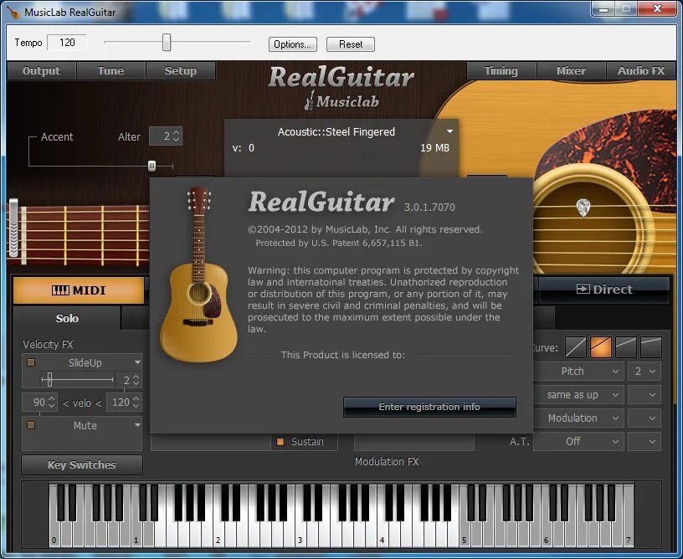Viewport: 683px width, 559px height.
Task: Click the guitar pick icon in sound hole
Action: 583,208
